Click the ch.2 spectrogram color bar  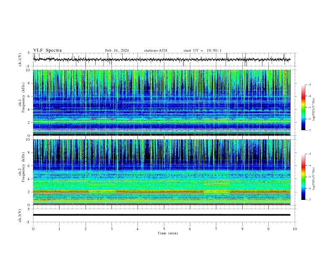tap(303, 177)
